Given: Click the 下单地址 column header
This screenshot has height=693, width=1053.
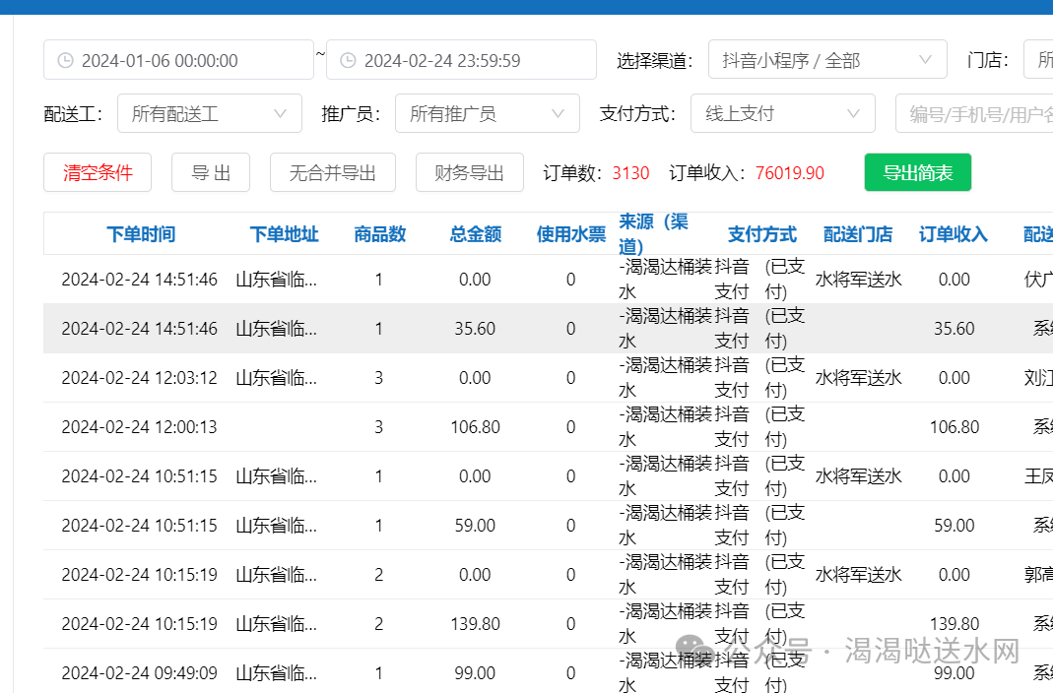Looking at the screenshot, I should coord(284,234).
